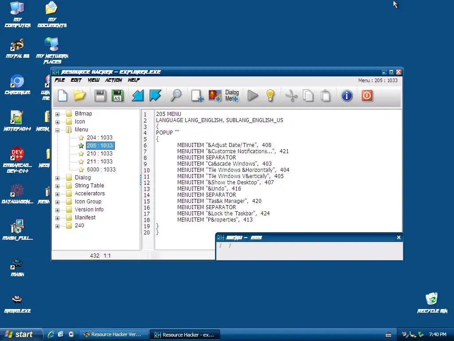Expand the Bitmap tree node
The image size is (454, 341).
click(57, 114)
